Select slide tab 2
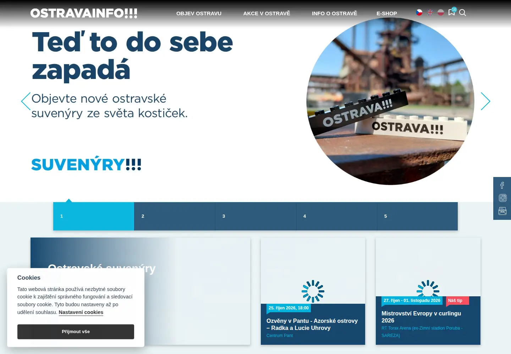 (175, 216)
